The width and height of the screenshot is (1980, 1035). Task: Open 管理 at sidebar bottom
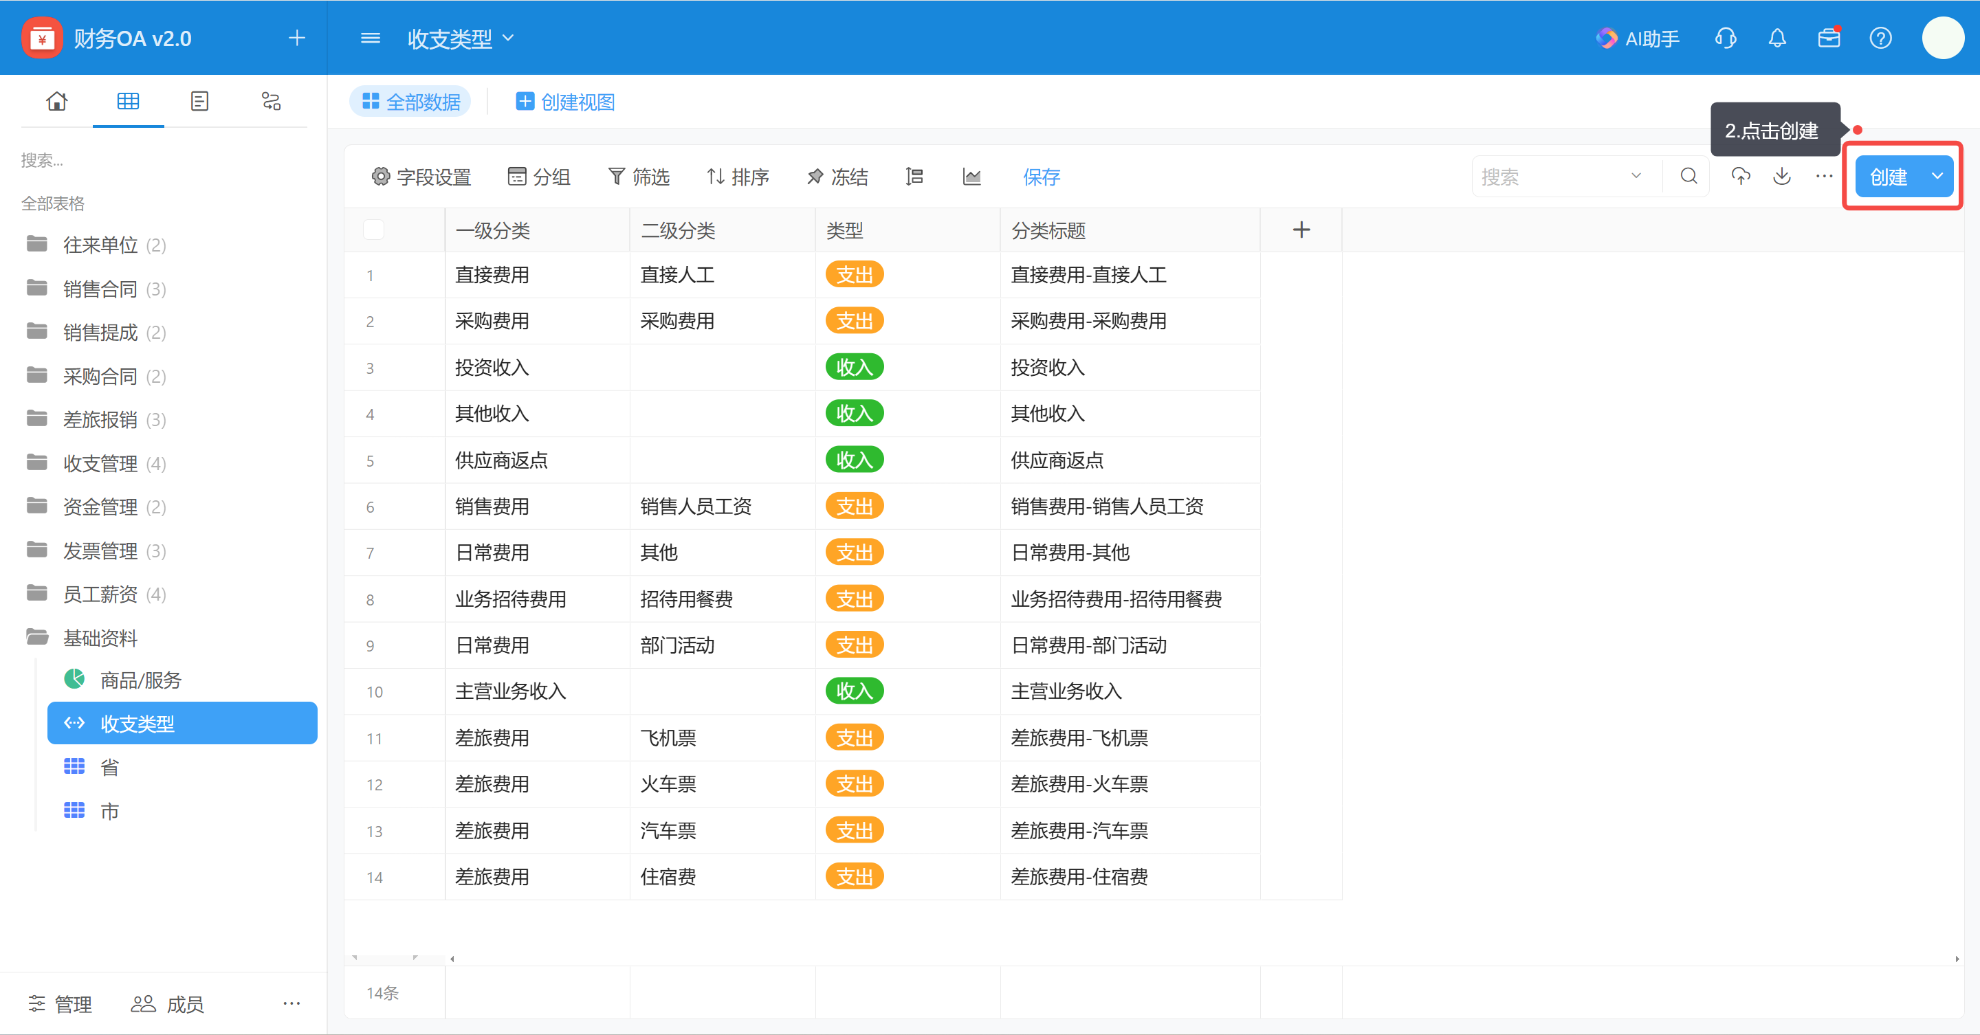(x=59, y=1003)
